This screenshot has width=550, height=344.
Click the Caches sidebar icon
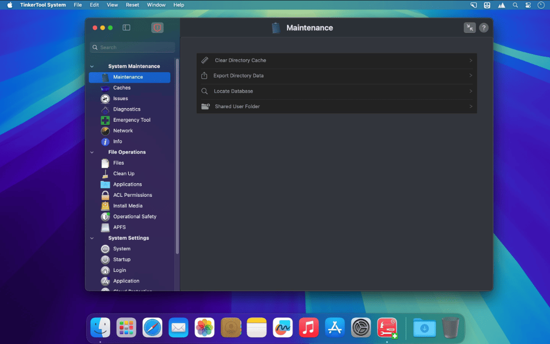(x=105, y=88)
